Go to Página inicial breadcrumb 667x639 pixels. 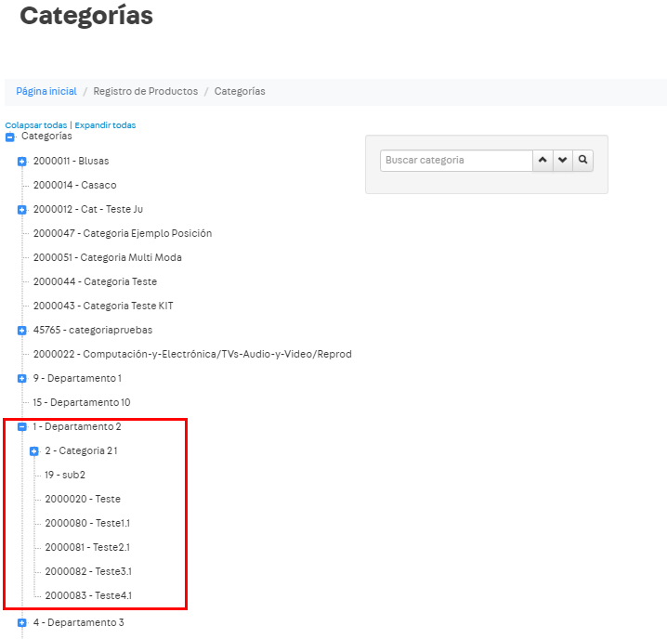coord(46,91)
